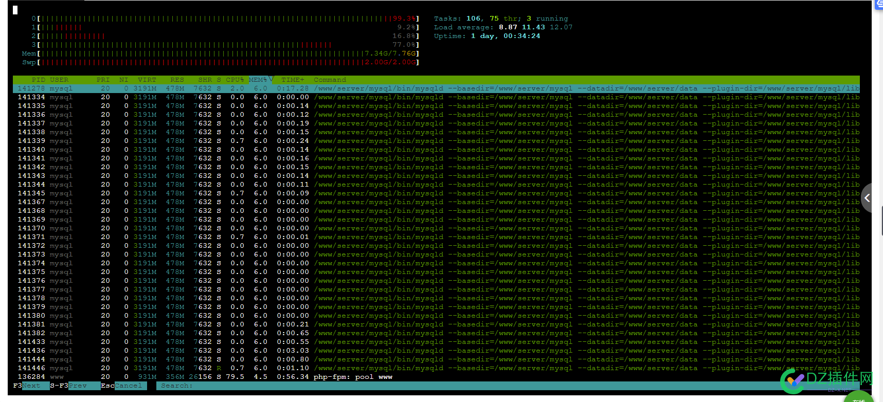The width and height of the screenshot is (883, 402).
Task: Select process row with PID 141369
Action: tap(436, 220)
